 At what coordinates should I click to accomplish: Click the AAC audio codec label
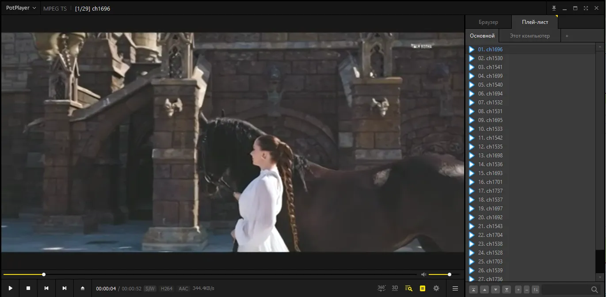click(183, 289)
